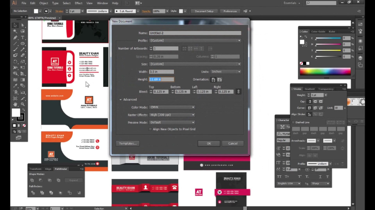375x210 pixels.
Task: Click the Miter Join corner icon
Action: [x=309, y=108]
